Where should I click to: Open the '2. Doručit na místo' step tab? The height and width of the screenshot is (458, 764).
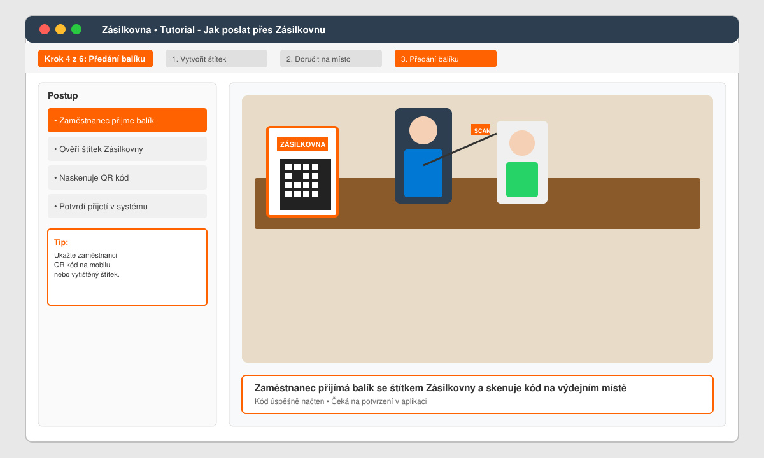click(x=331, y=59)
